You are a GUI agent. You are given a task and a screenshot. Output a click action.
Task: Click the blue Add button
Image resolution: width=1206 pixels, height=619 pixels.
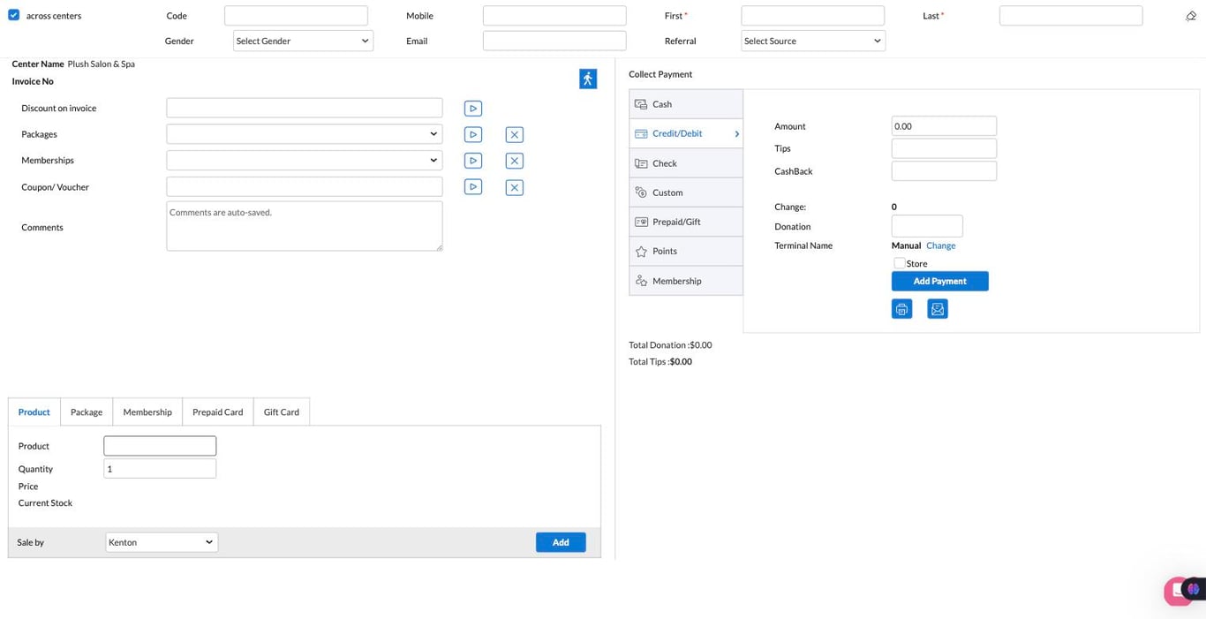tap(561, 542)
